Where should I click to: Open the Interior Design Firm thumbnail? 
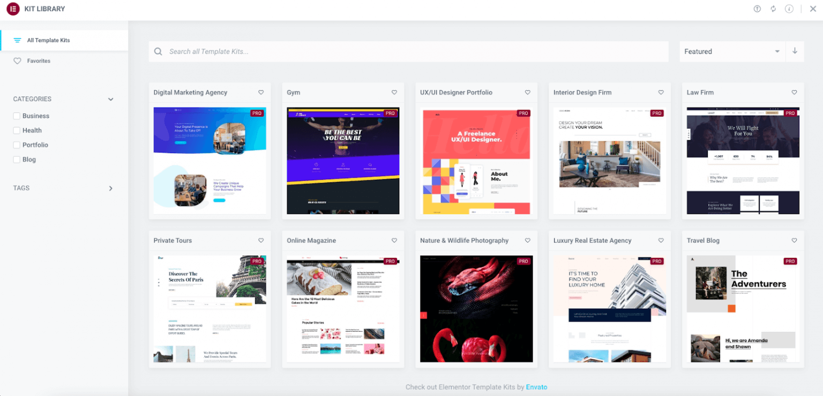click(610, 161)
